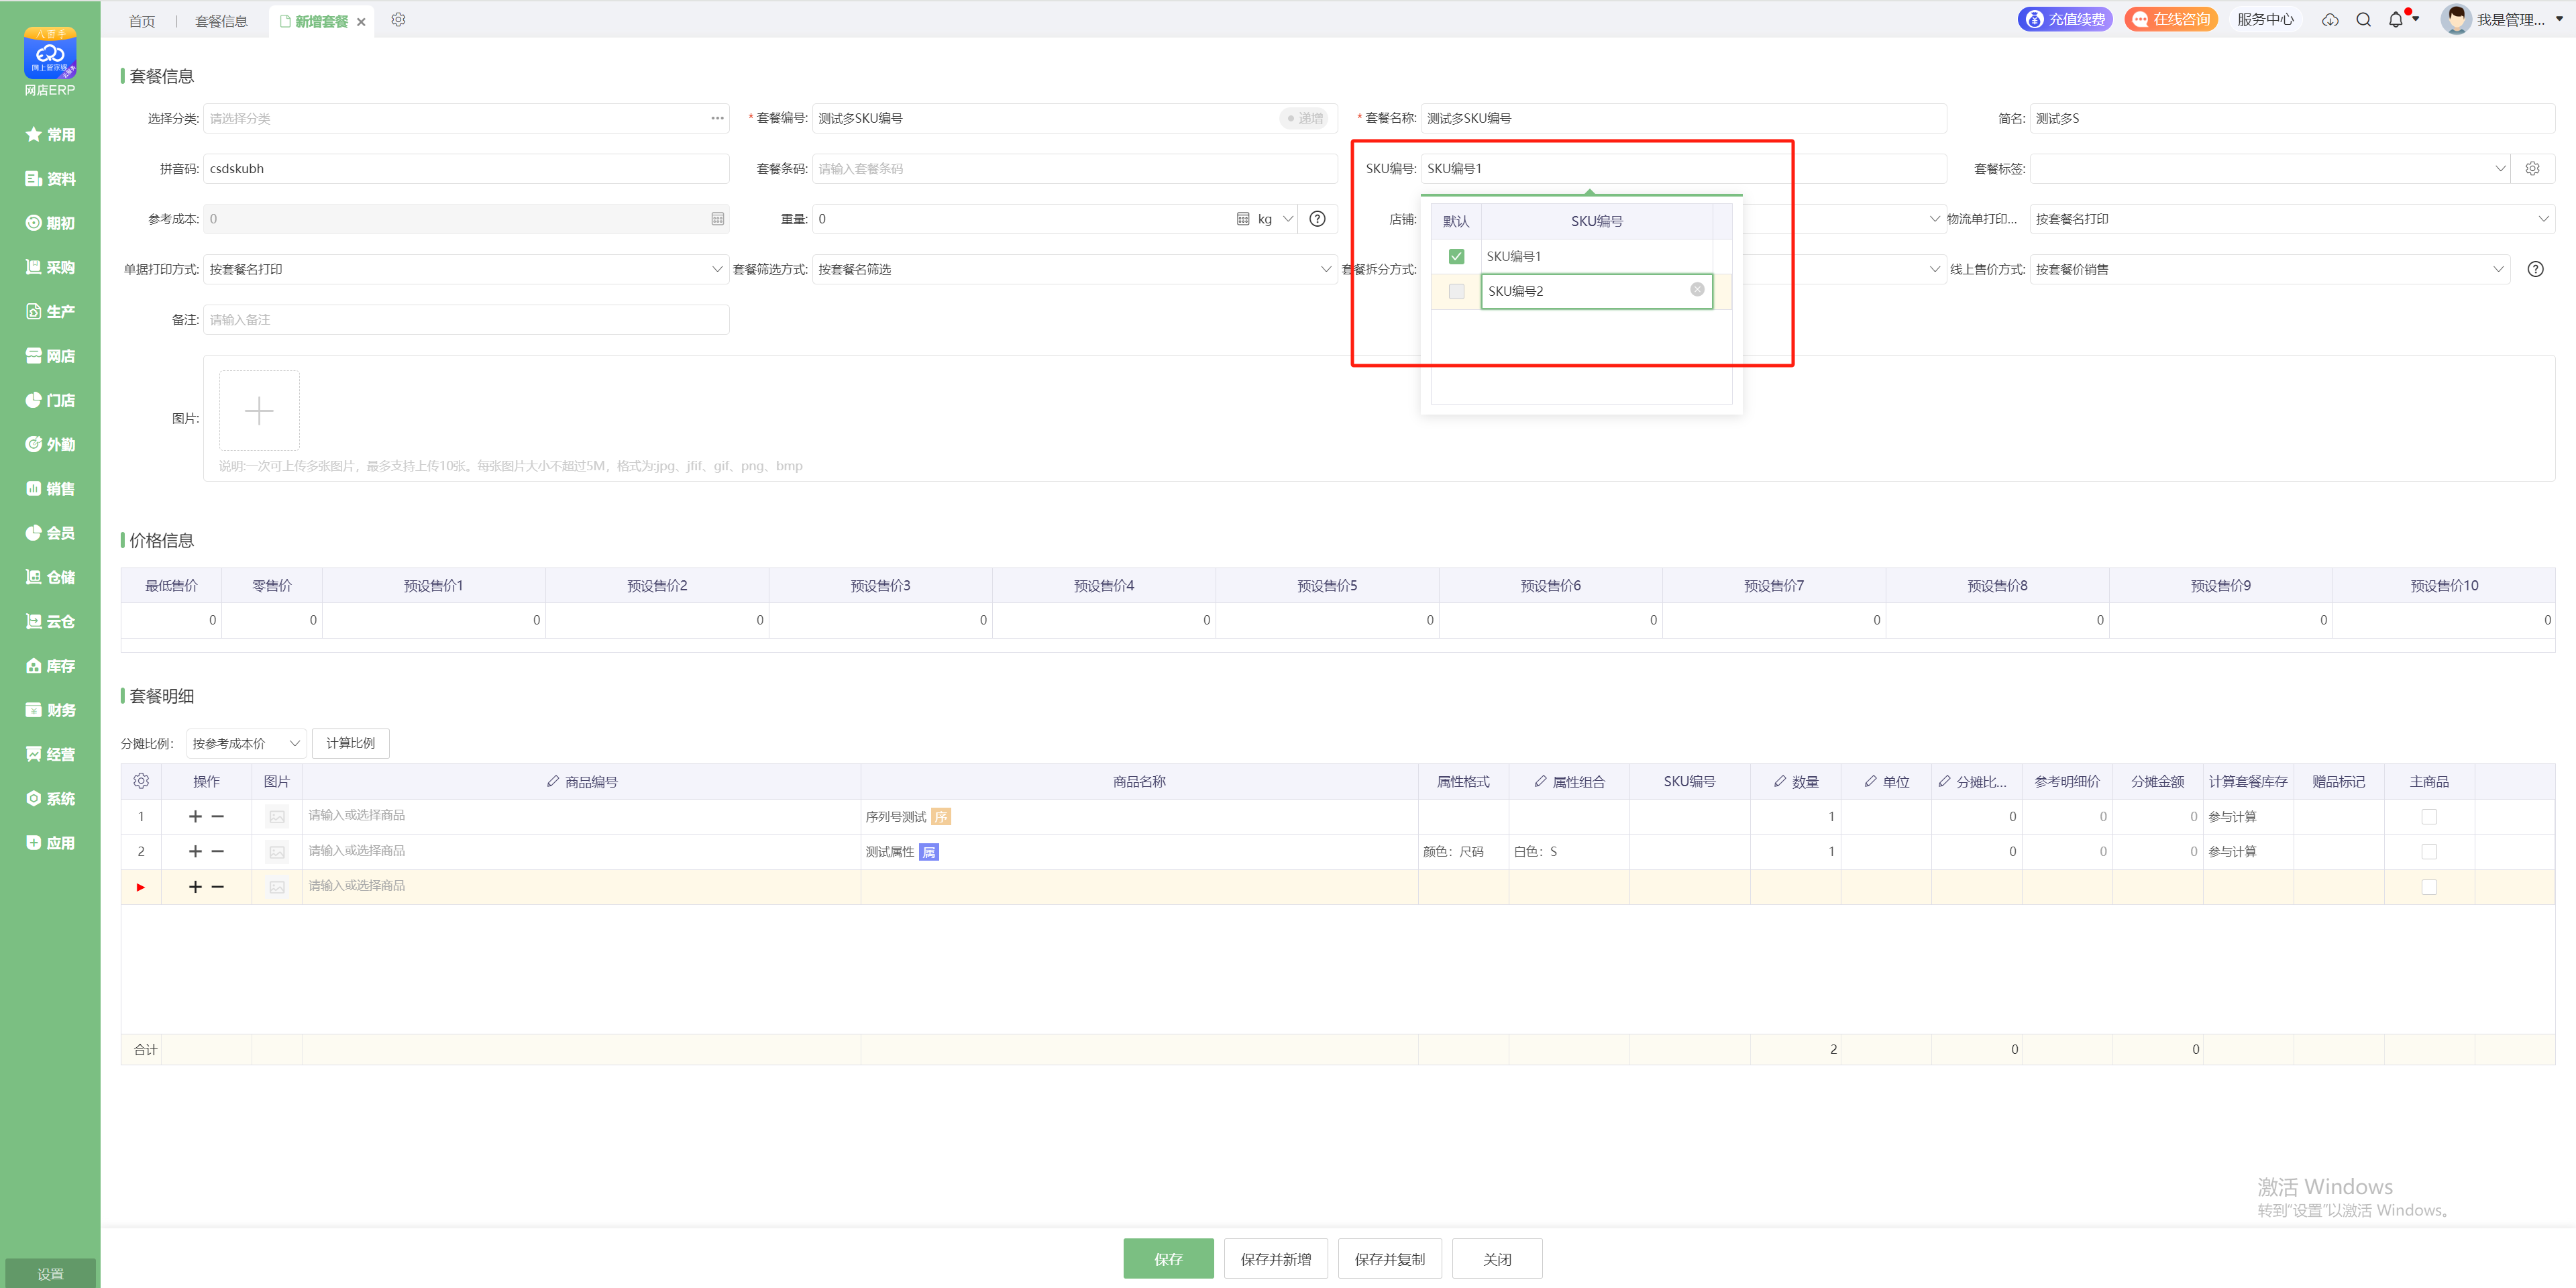
Task: Open 套餐标签 settings gear icon
Action: tap(2532, 169)
